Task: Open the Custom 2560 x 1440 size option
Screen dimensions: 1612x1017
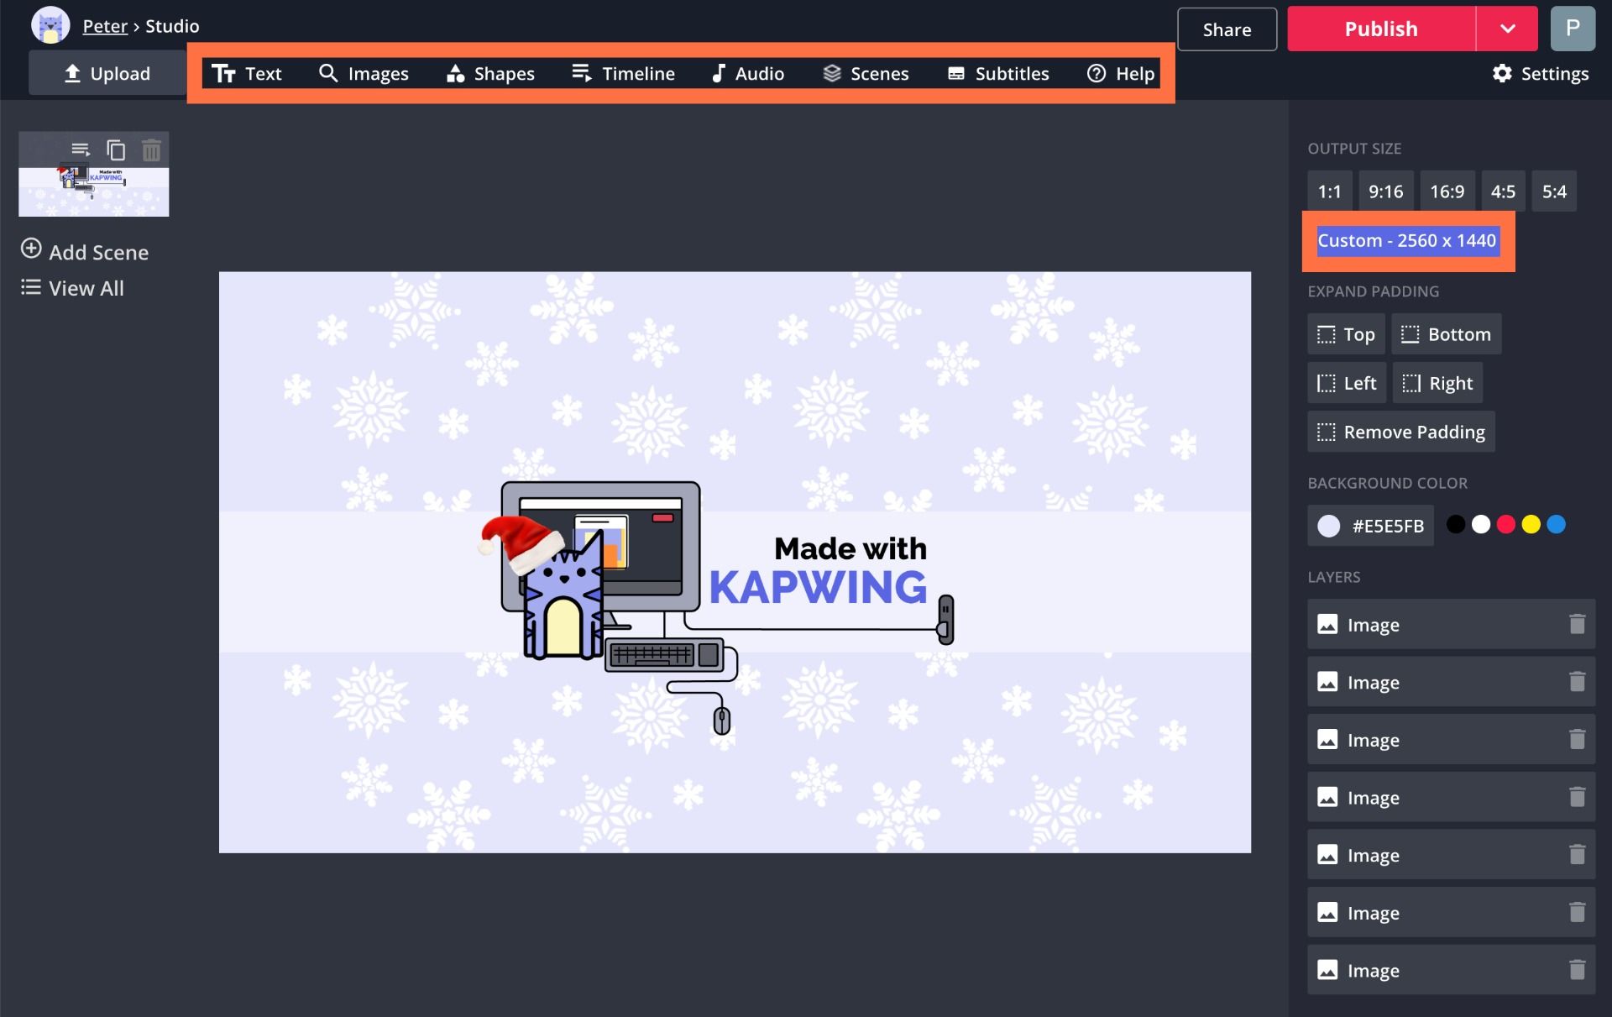Action: (1407, 241)
